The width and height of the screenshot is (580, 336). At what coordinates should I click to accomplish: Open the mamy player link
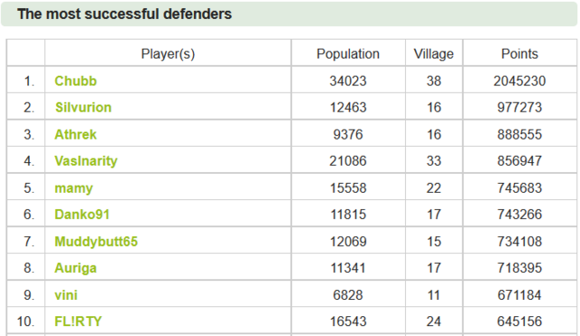coord(73,188)
